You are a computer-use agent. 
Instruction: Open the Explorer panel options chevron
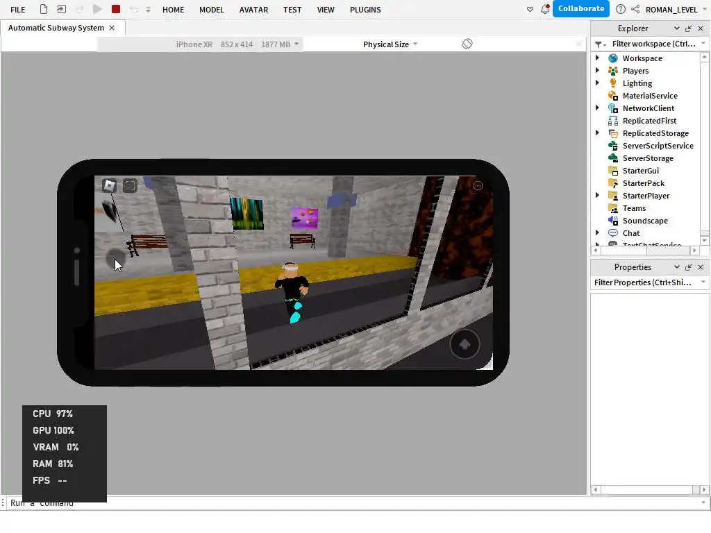pyautogui.click(x=676, y=28)
